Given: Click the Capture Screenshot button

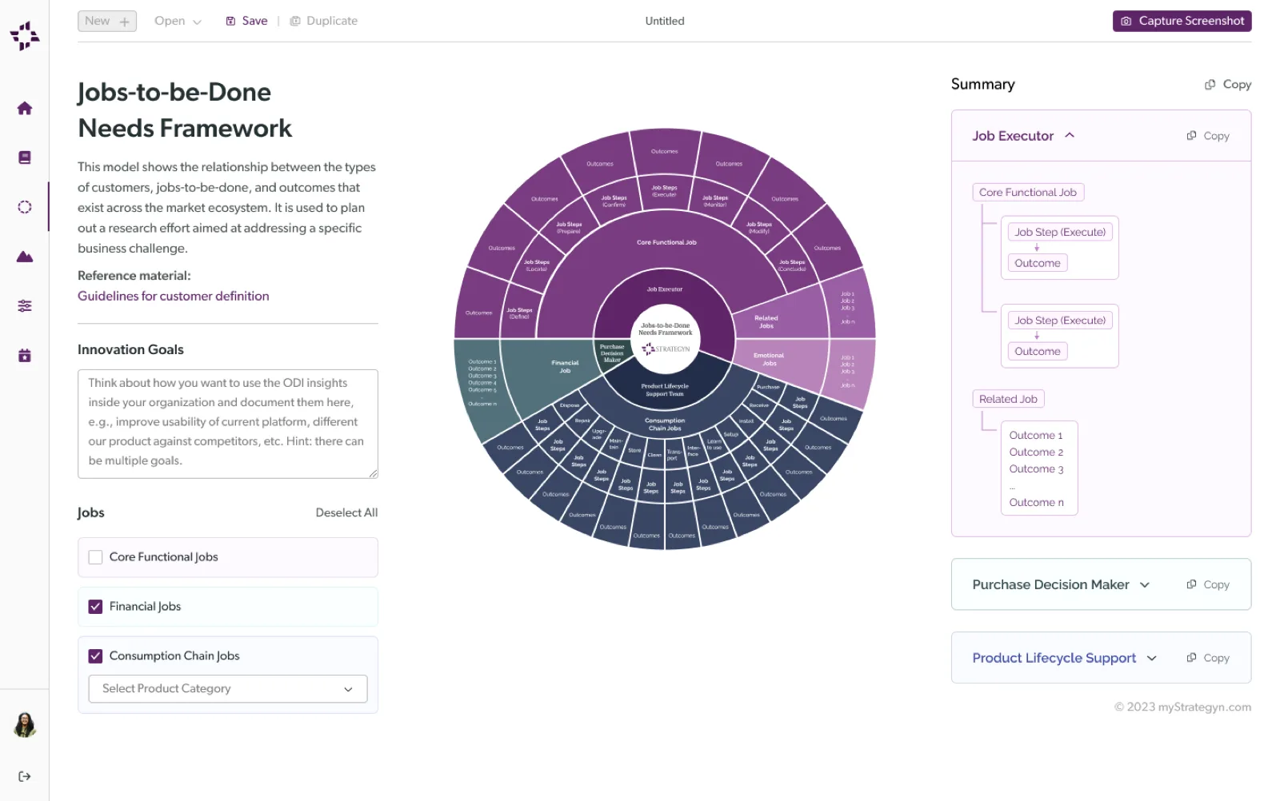Looking at the screenshot, I should coord(1182,22).
